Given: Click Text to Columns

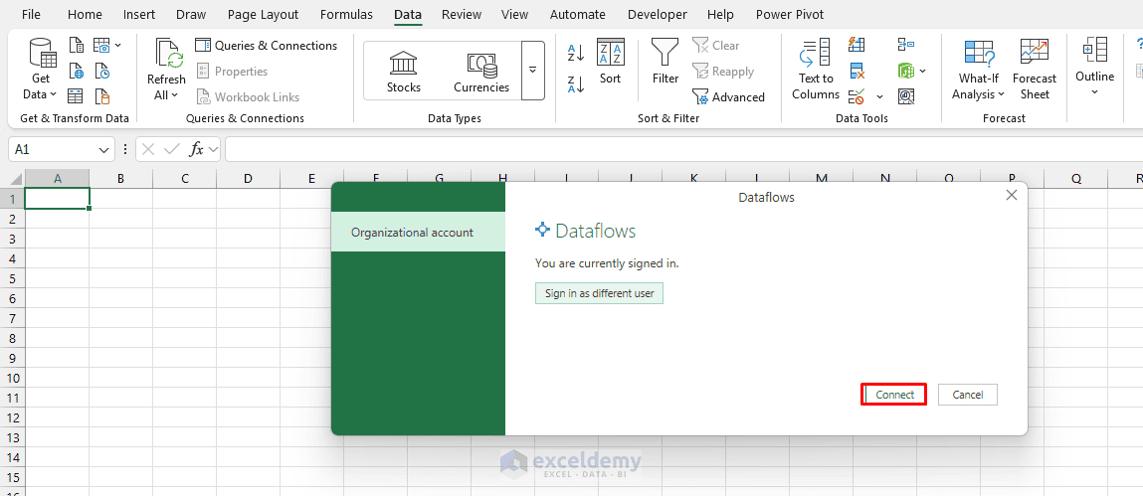Looking at the screenshot, I should tap(816, 70).
